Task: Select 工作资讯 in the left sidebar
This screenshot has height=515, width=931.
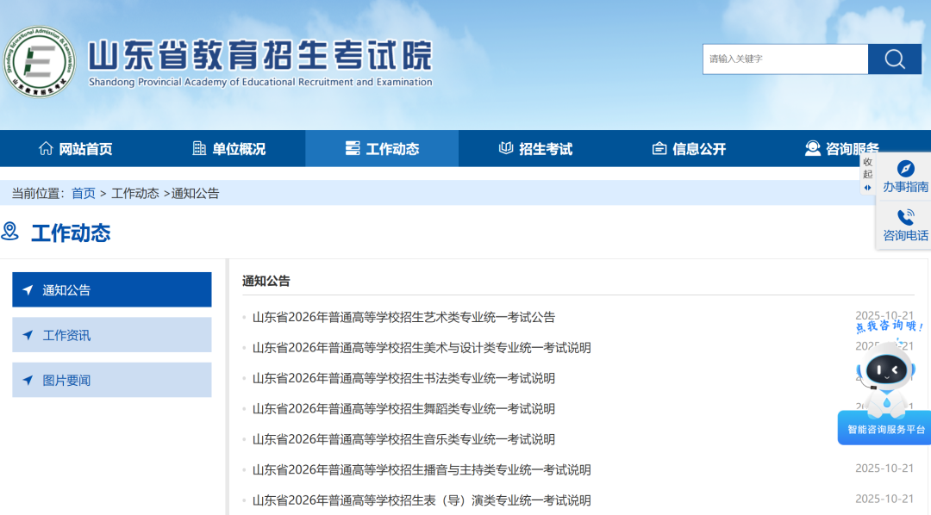Action: (x=111, y=335)
